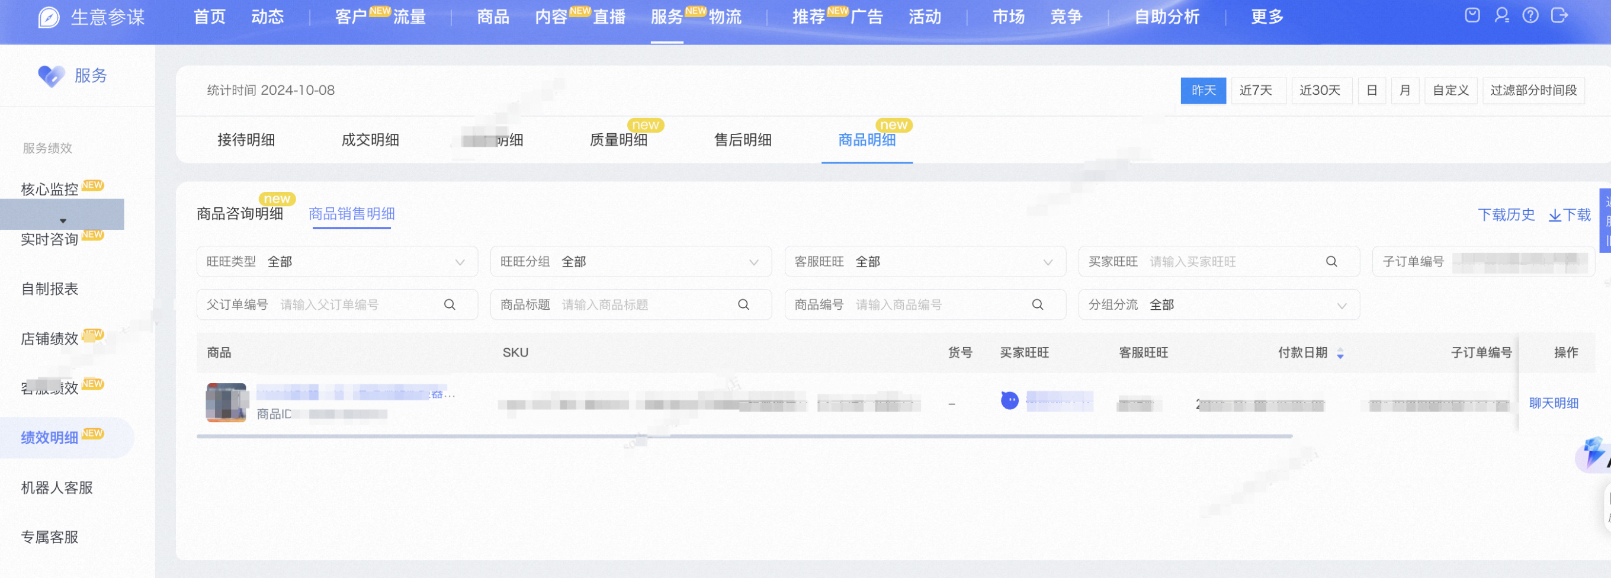Open 自助分析 in the top navigation
The height and width of the screenshot is (578, 1611).
click(x=1167, y=17)
